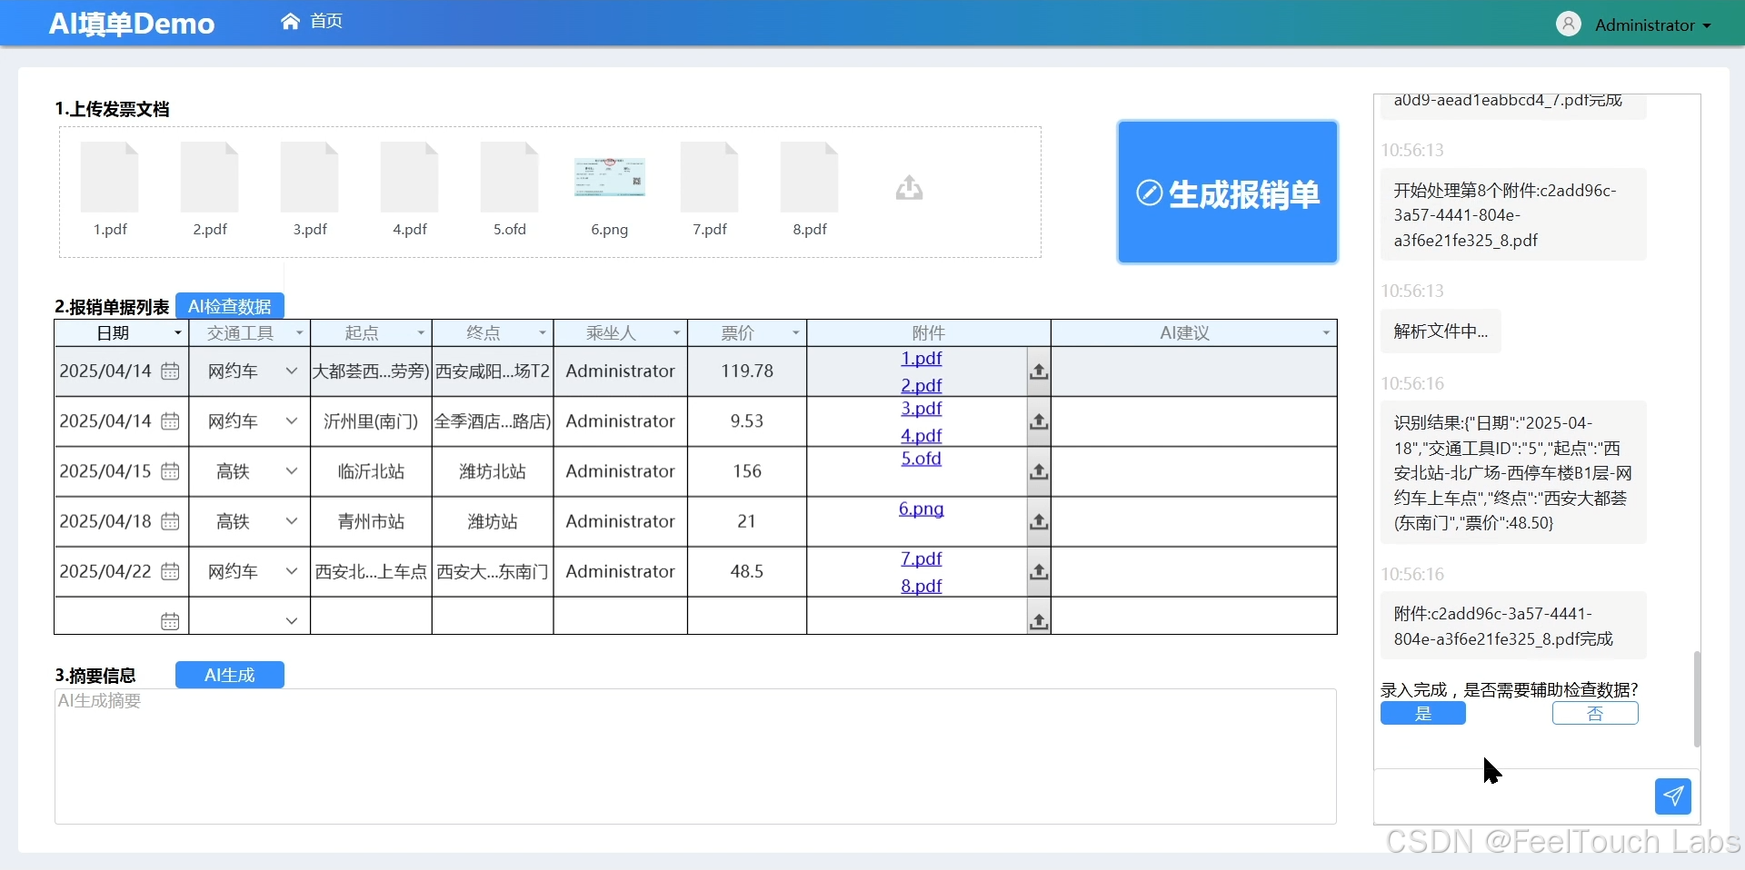Upload attachment for the 119.78 row
1745x870 pixels.
1039,371
